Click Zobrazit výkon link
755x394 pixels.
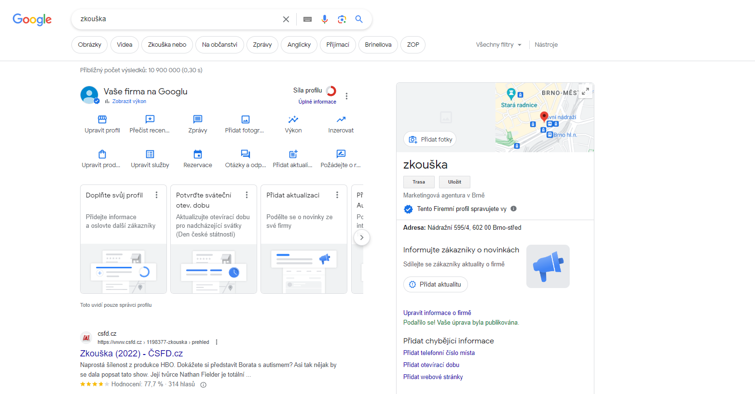[129, 102]
